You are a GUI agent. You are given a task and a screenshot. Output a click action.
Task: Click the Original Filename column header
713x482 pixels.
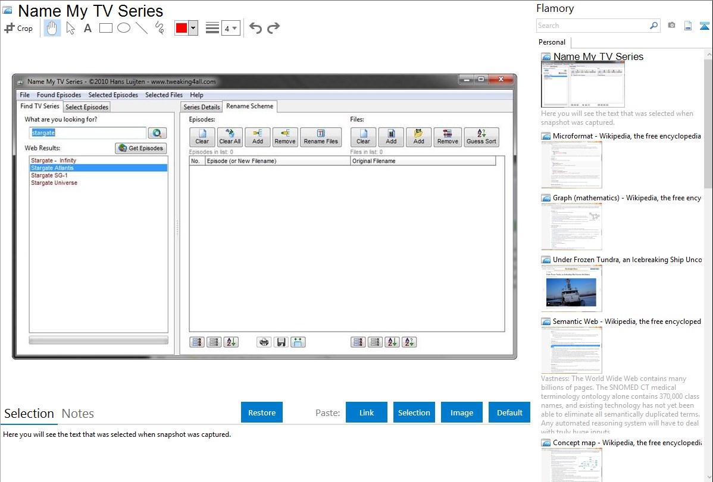[423, 161]
